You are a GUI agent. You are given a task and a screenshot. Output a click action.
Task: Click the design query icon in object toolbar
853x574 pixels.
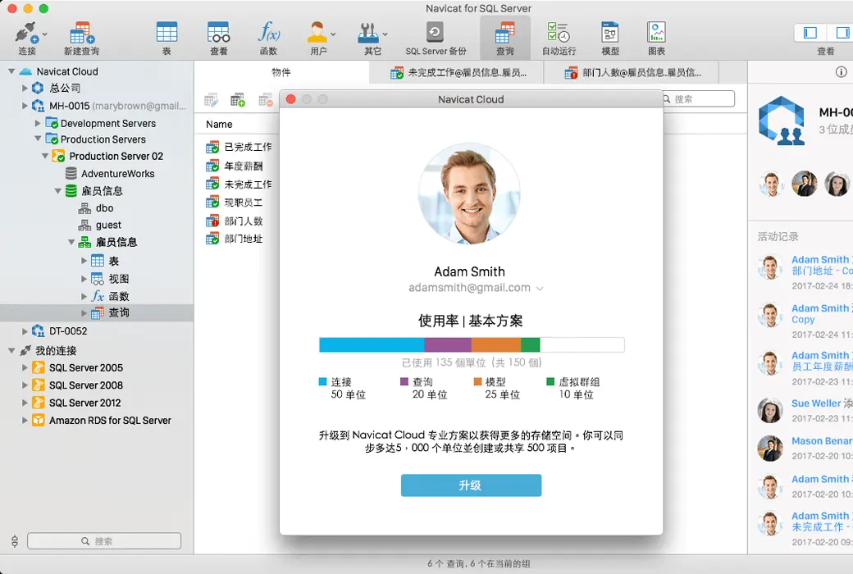211,100
